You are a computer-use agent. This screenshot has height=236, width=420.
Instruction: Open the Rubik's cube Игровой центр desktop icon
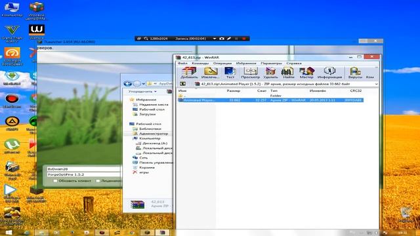pyautogui.click(x=37, y=10)
